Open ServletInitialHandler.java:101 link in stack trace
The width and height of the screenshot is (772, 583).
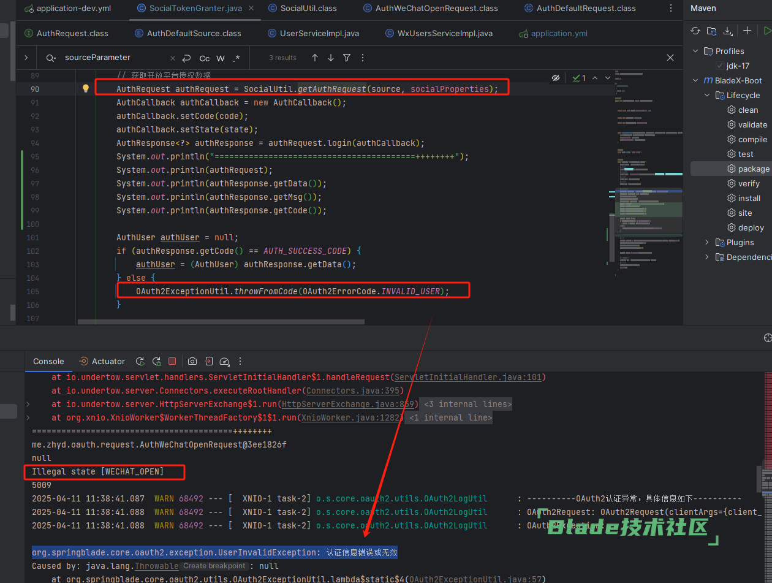pos(469,377)
